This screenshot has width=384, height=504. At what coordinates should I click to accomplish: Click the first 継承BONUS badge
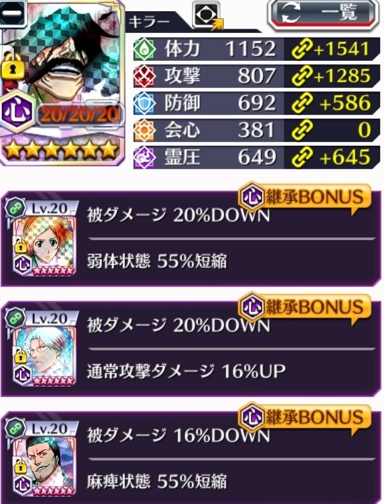click(x=304, y=197)
